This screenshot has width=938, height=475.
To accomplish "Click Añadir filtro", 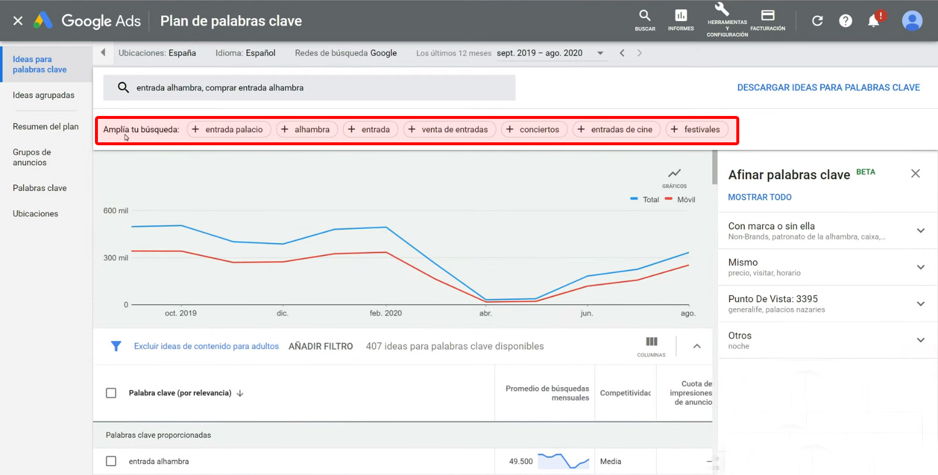I will point(321,346).
